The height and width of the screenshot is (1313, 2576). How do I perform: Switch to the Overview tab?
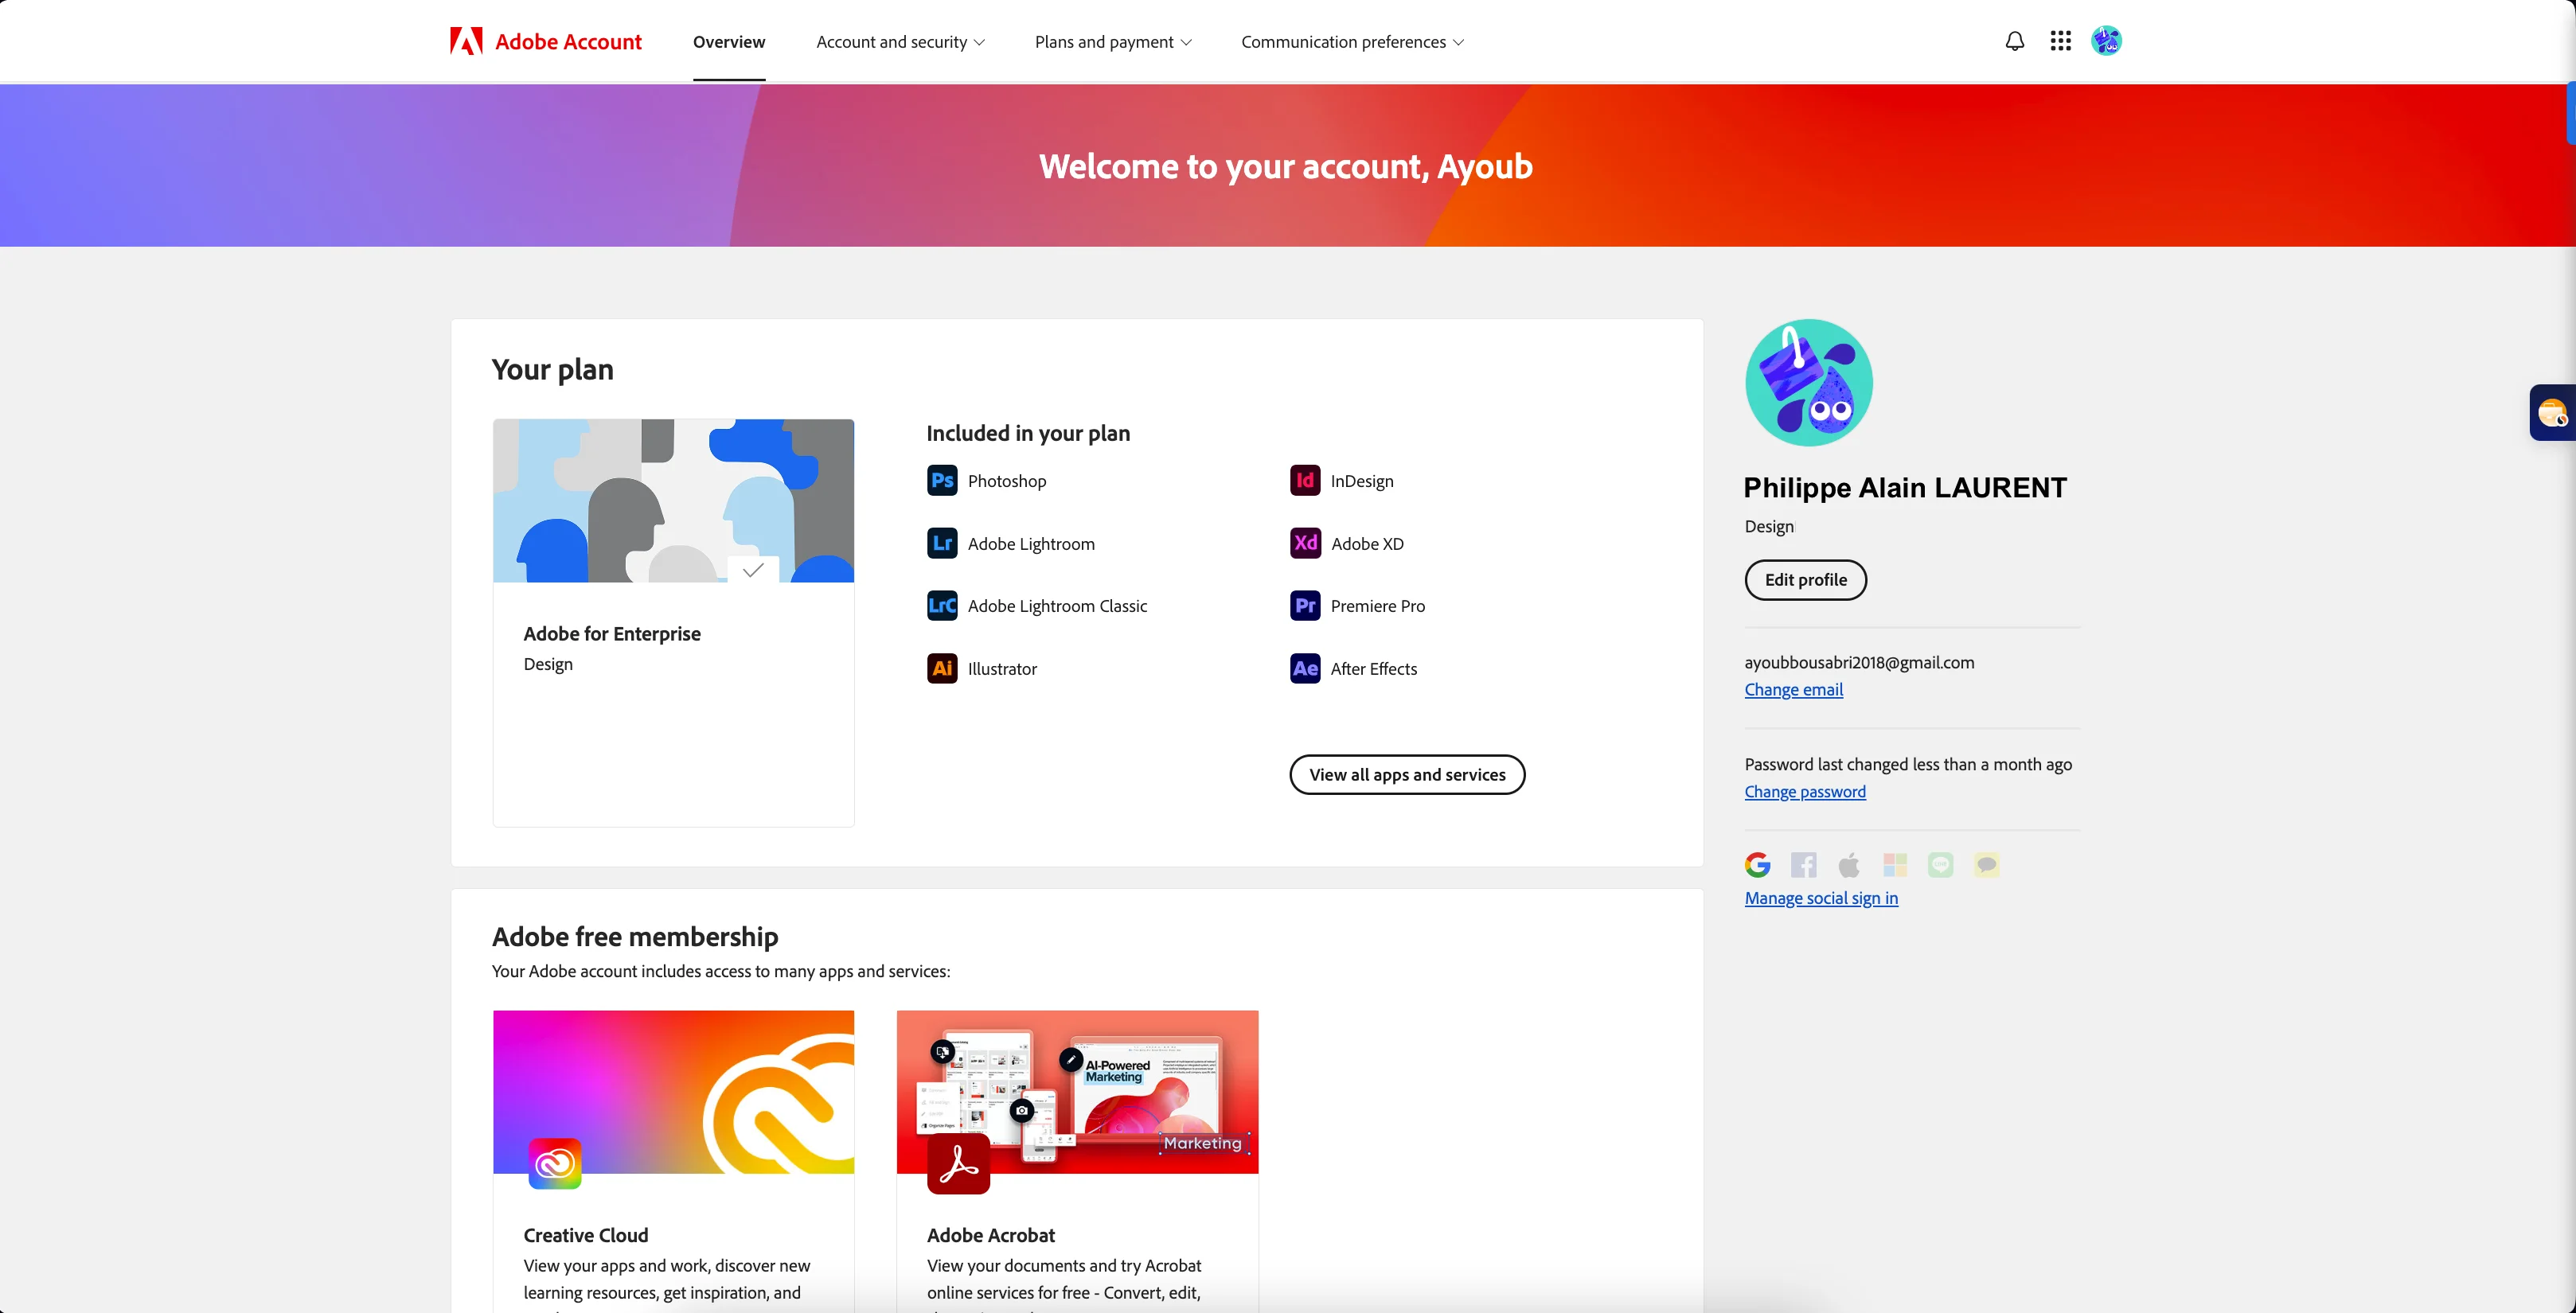[728, 41]
